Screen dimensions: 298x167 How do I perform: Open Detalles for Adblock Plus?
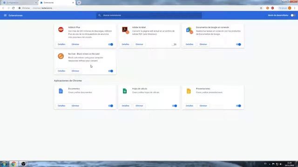pyautogui.click(x=61, y=45)
